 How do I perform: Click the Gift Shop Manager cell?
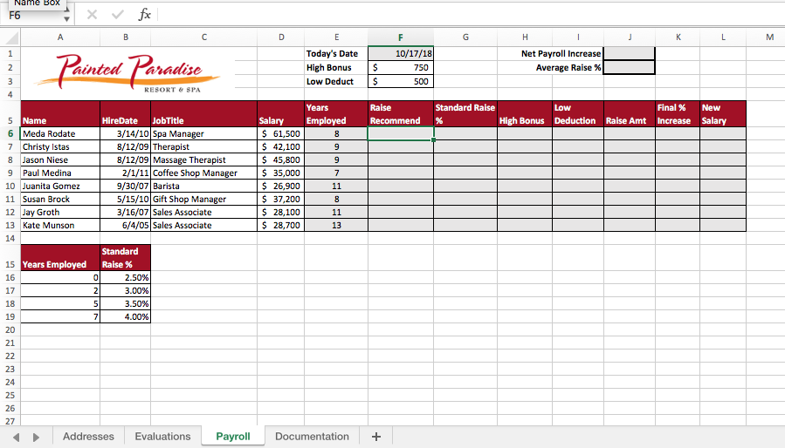[x=203, y=199]
